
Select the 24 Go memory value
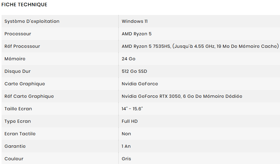(128, 59)
